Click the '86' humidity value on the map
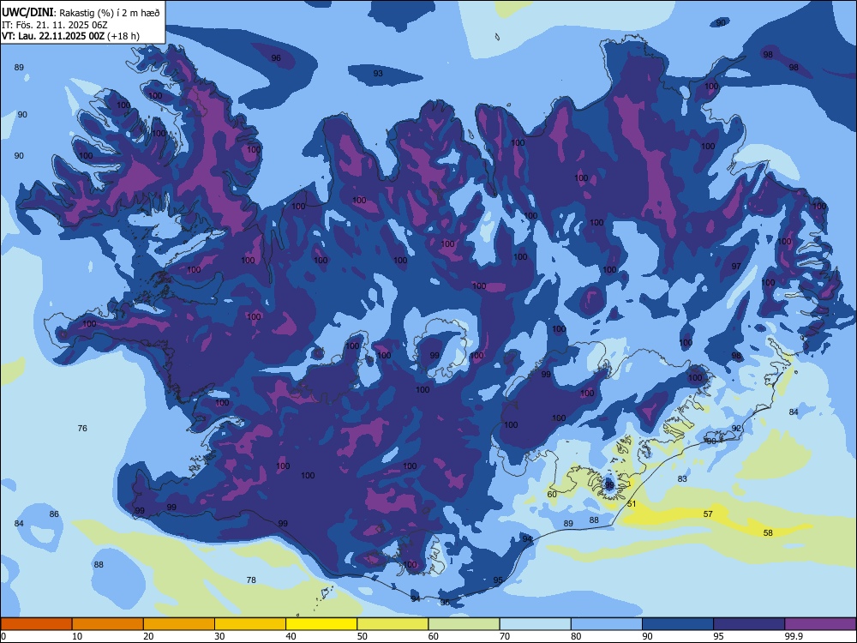The image size is (857, 643). pos(54,514)
